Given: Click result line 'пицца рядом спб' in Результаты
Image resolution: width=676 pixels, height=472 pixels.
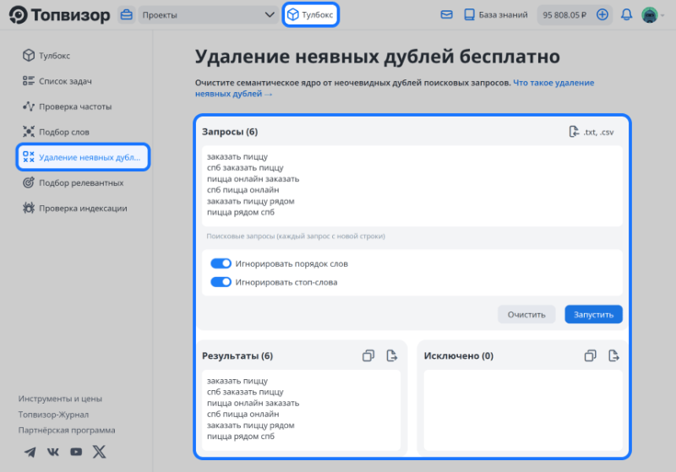Looking at the screenshot, I should coord(241,437).
